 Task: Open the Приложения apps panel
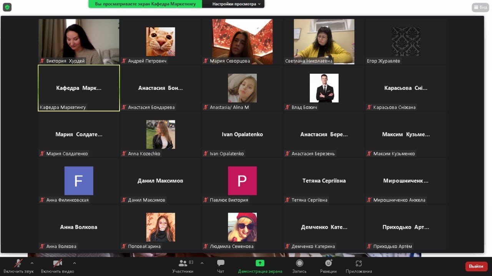359,266
